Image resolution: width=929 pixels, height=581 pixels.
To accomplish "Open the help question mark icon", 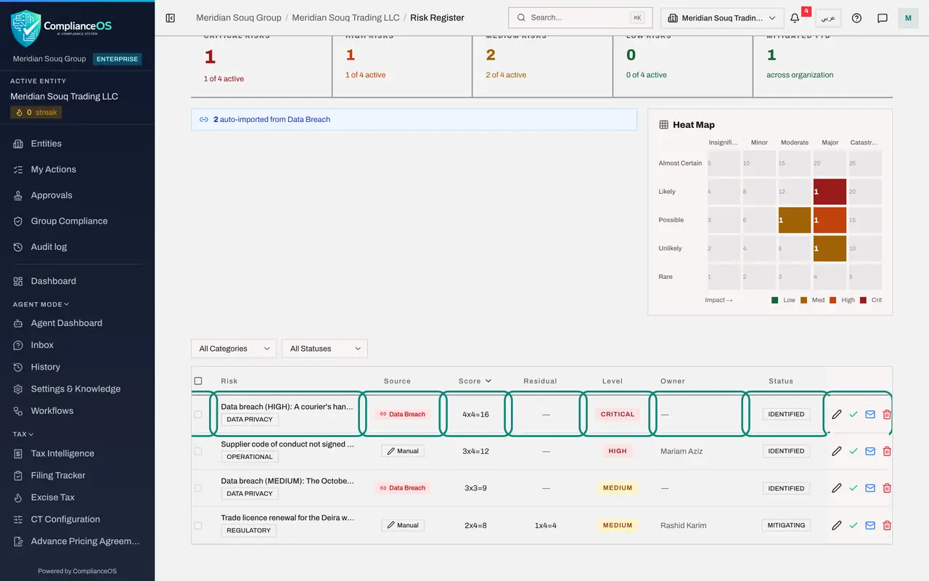I will click(x=856, y=18).
